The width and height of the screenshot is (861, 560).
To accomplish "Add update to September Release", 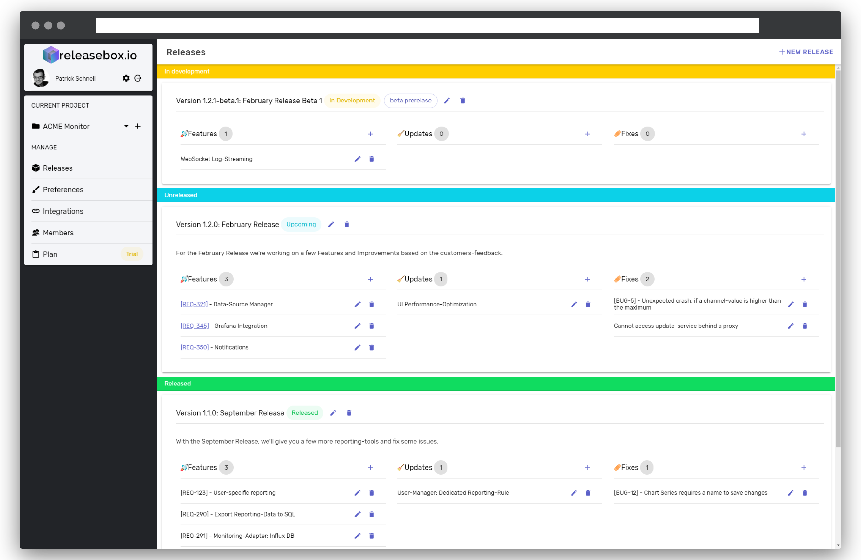I will tap(587, 468).
